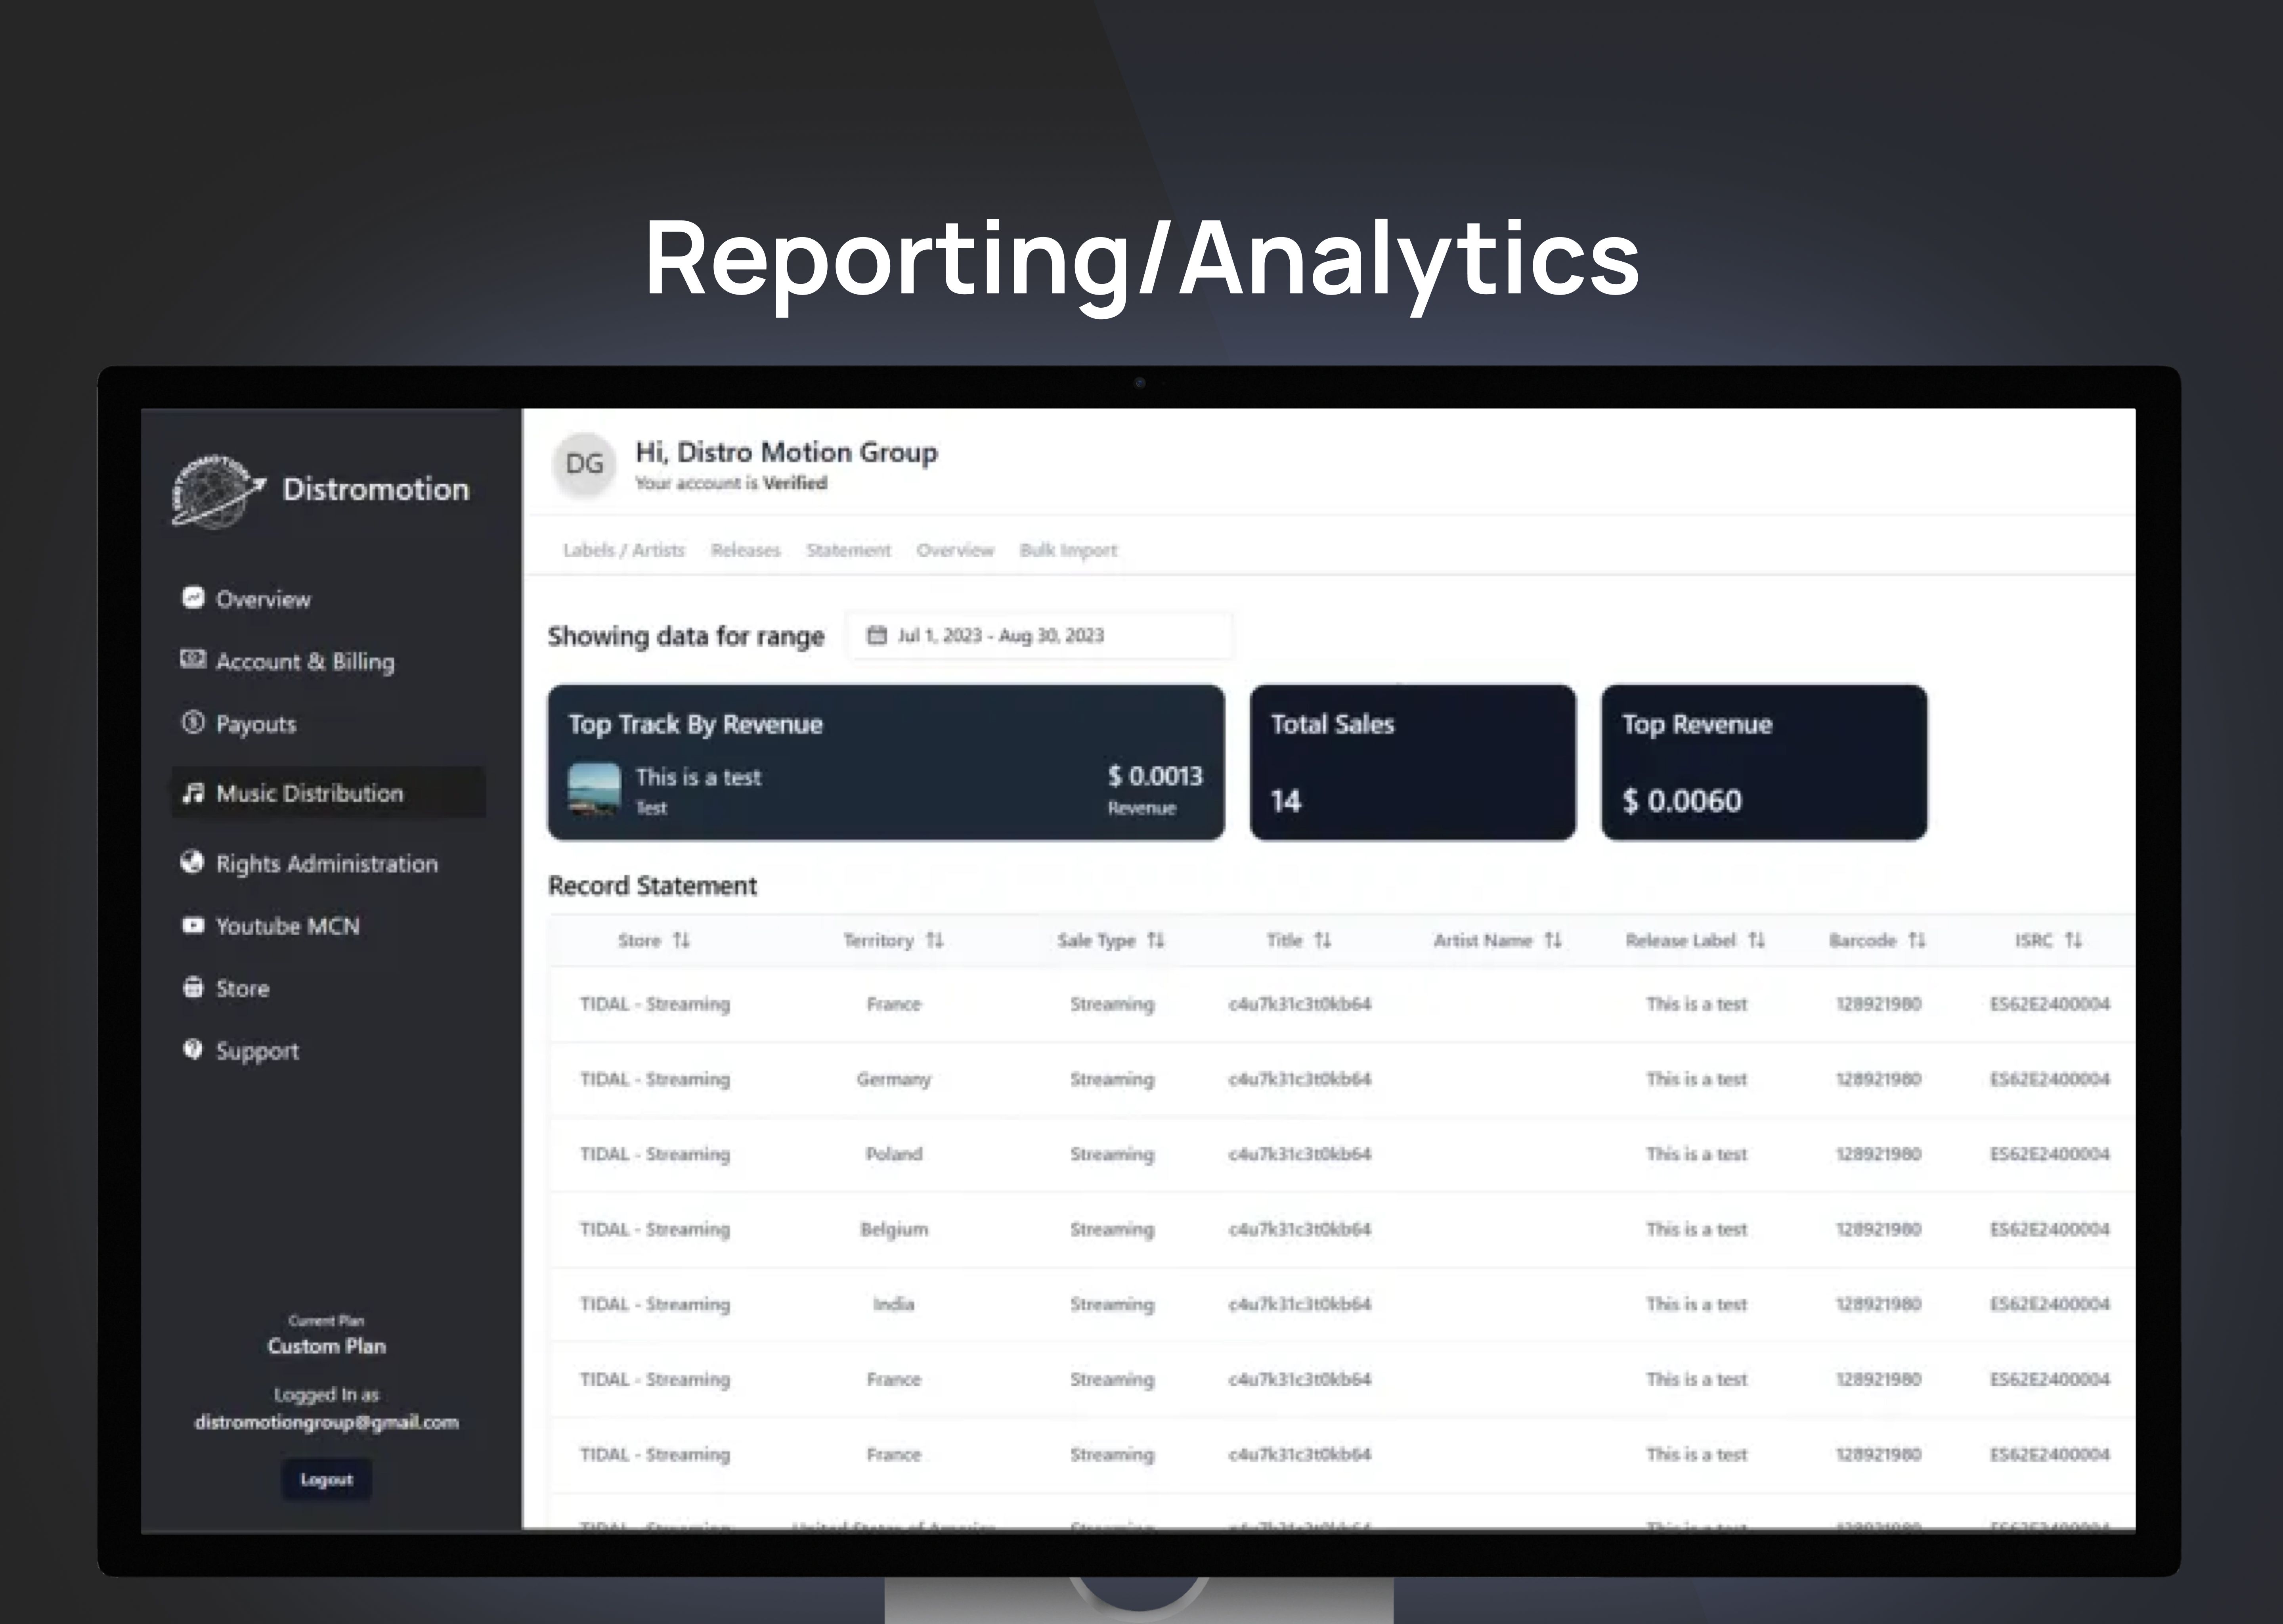Select the Account & Billing card icon
This screenshot has height=1624, width=2283.
pos(193,659)
